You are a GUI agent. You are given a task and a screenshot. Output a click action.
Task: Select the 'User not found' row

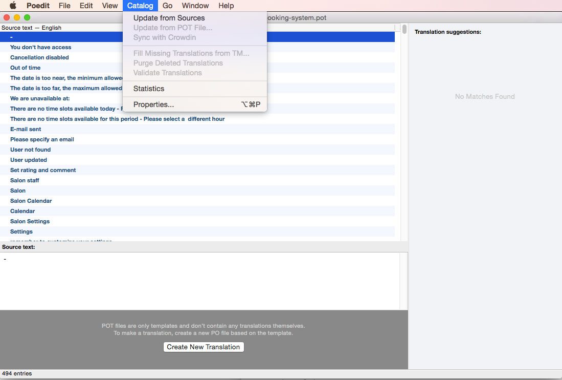pyautogui.click(x=30, y=150)
